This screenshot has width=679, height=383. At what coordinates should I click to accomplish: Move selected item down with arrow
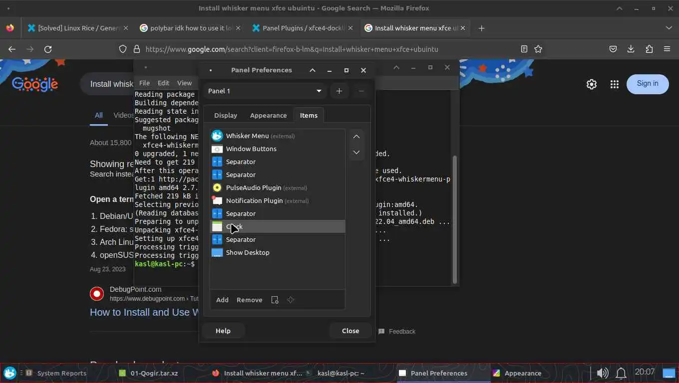(356, 152)
